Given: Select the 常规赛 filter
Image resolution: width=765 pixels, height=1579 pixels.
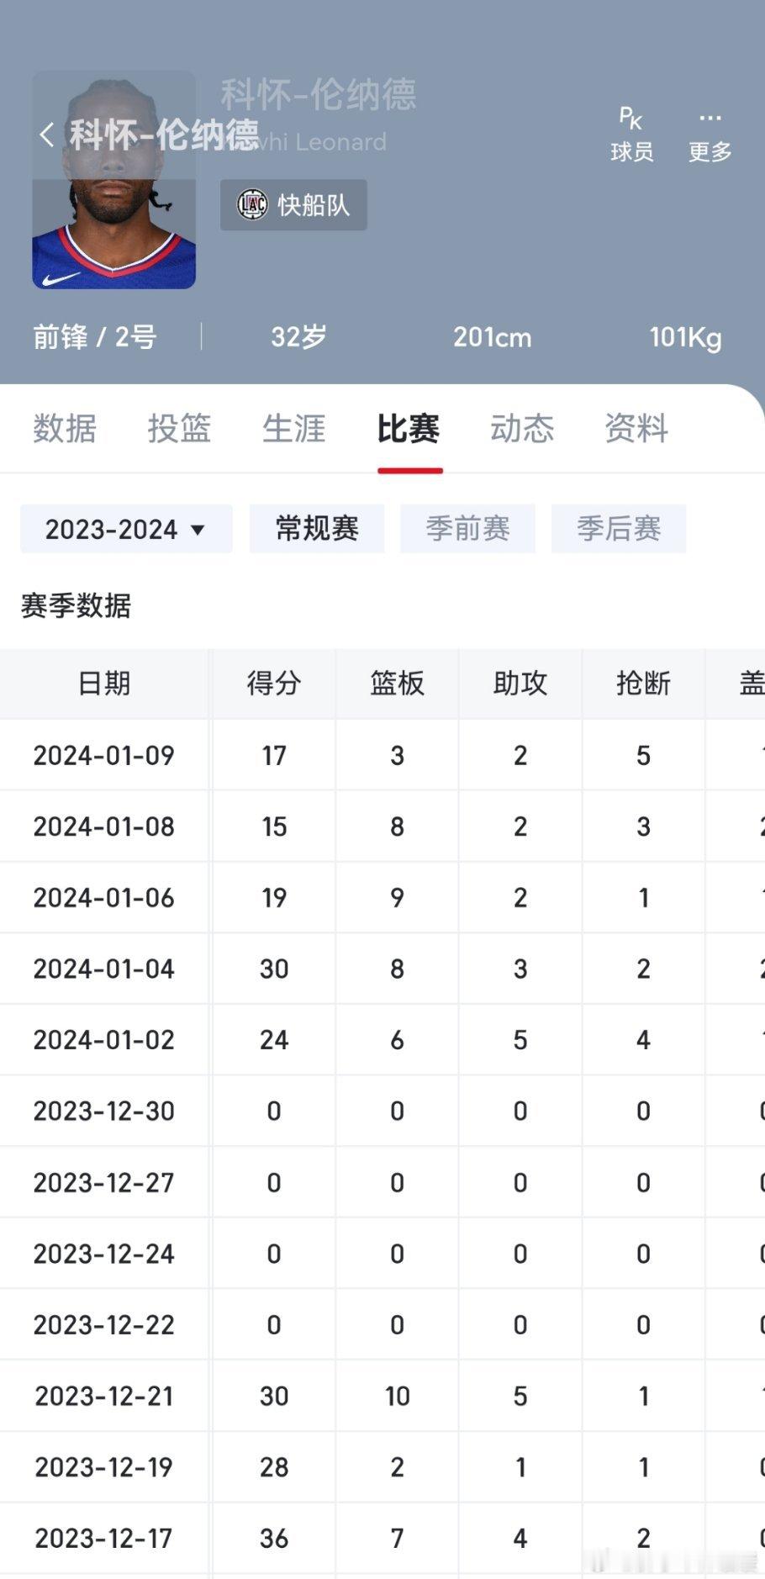Looking at the screenshot, I should tap(317, 529).
